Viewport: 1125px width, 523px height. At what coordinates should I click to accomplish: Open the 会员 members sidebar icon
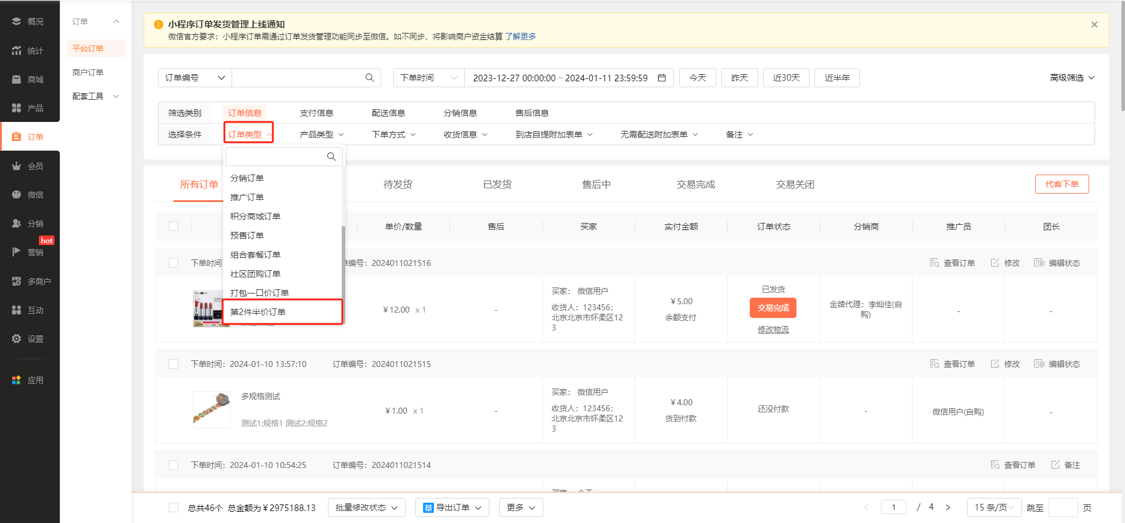(x=17, y=166)
